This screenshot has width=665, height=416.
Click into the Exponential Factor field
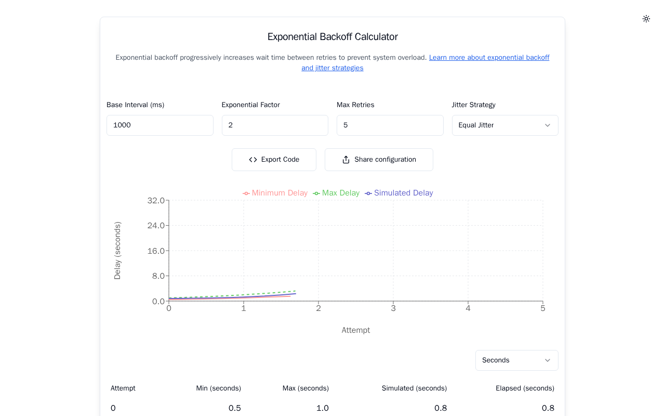click(275, 125)
